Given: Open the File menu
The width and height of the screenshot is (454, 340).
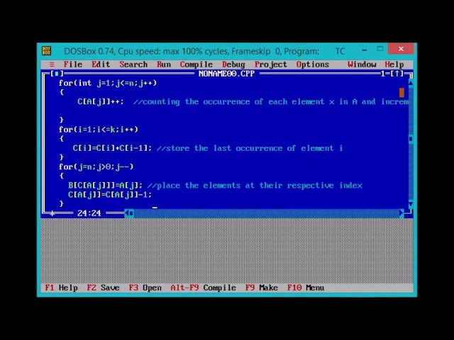Looking at the screenshot, I should point(73,64).
